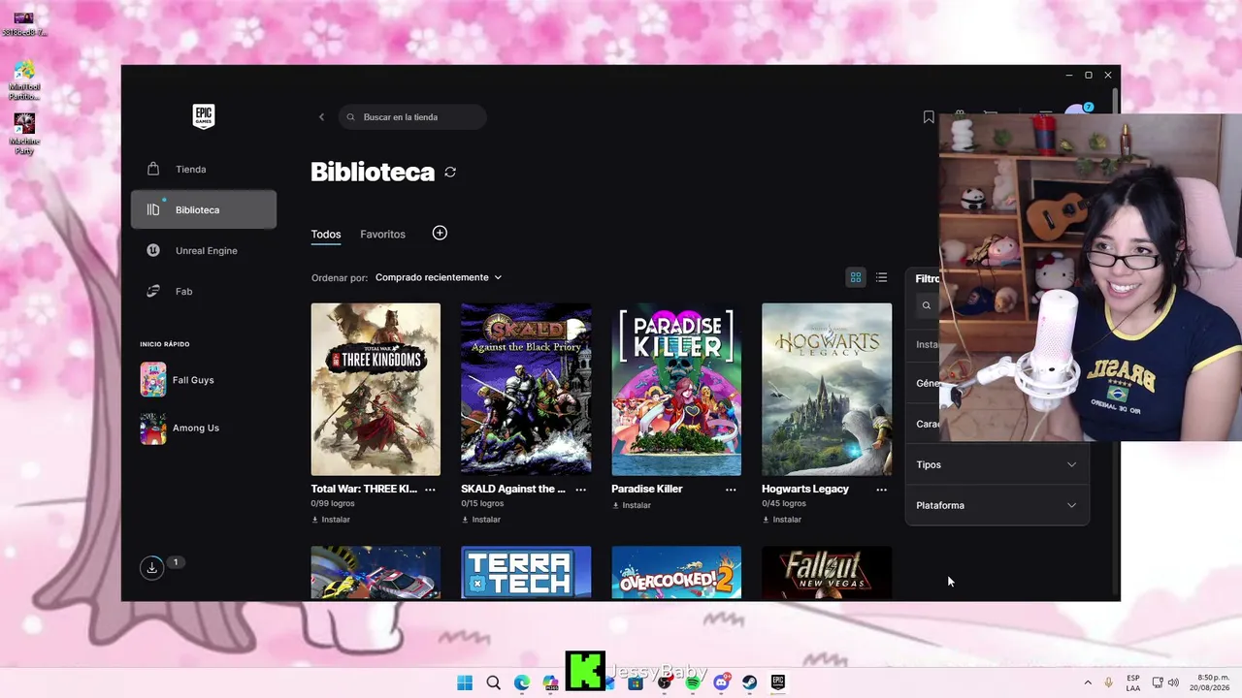
Task: Click the Epic Games logo in sidebar
Action: [x=203, y=116]
